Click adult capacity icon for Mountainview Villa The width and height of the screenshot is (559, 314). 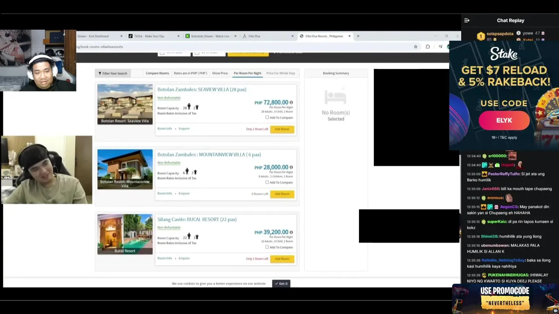(187, 171)
